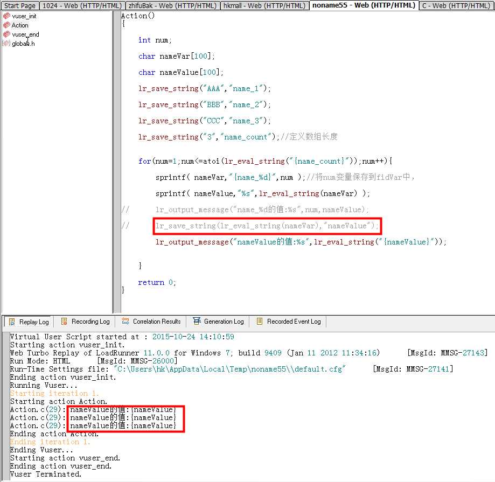Click the Generation Log tab icon
Screen dimensions: 495x482
tap(197, 322)
